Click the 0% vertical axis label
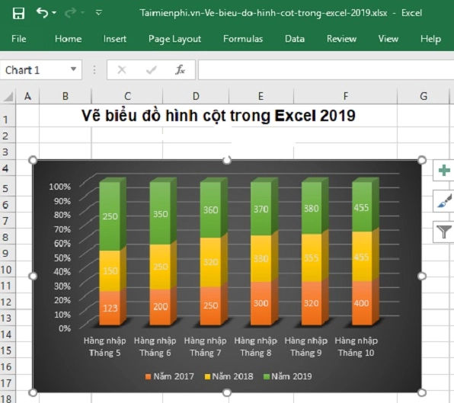454x403 pixels. [x=65, y=328]
